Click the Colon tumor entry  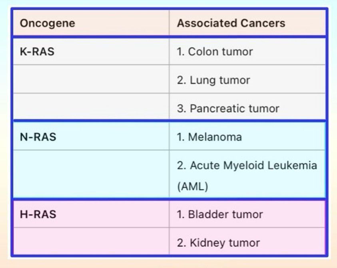(215, 51)
